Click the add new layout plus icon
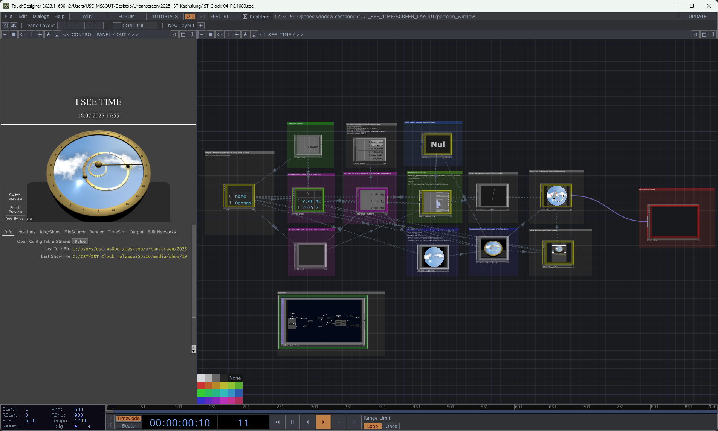718x431 pixels. point(201,26)
